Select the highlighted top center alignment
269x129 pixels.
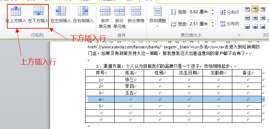[255, 9]
